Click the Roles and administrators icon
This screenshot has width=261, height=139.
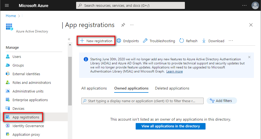[x=8, y=82]
